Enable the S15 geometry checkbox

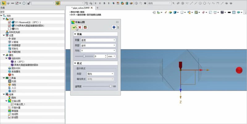click(9, 29)
